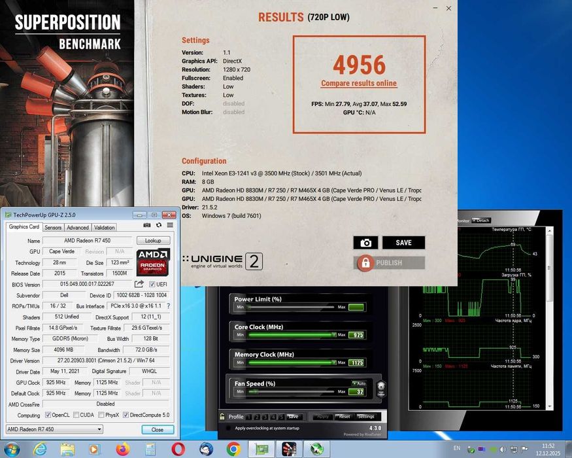Launch Google Chrome from the taskbar
The width and height of the screenshot is (572, 458).
tap(233, 449)
